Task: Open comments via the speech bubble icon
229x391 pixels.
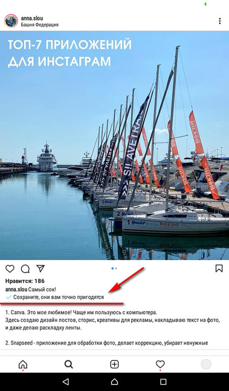Action: coord(25,269)
